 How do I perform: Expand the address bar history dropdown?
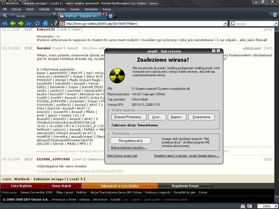[x=225, y=24]
